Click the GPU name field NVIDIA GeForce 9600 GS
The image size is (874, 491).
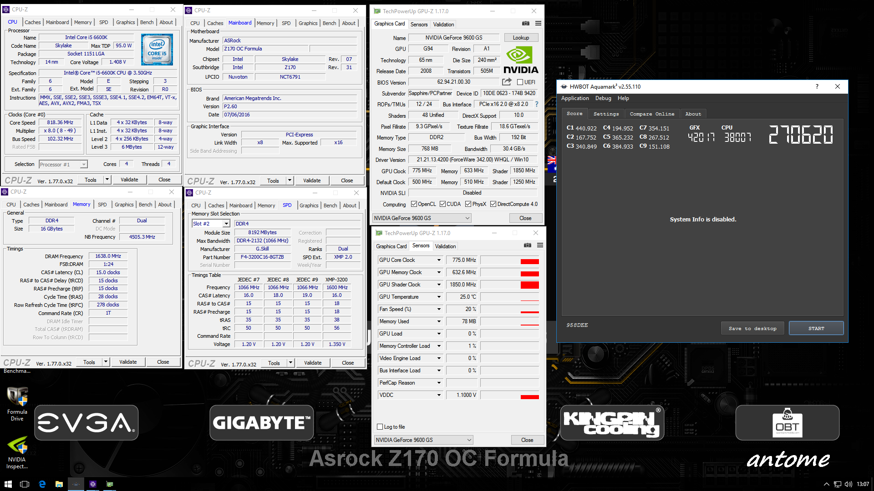click(x=454, y=38)
